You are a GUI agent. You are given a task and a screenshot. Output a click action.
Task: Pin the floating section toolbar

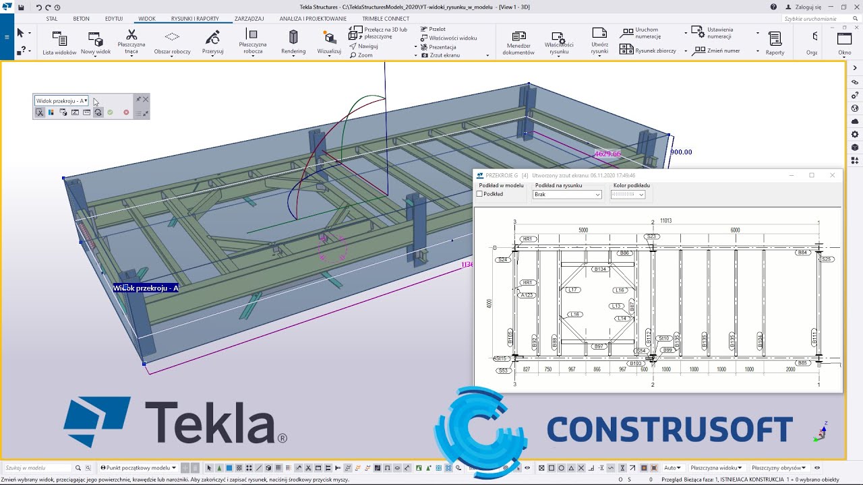pos(138,99)
